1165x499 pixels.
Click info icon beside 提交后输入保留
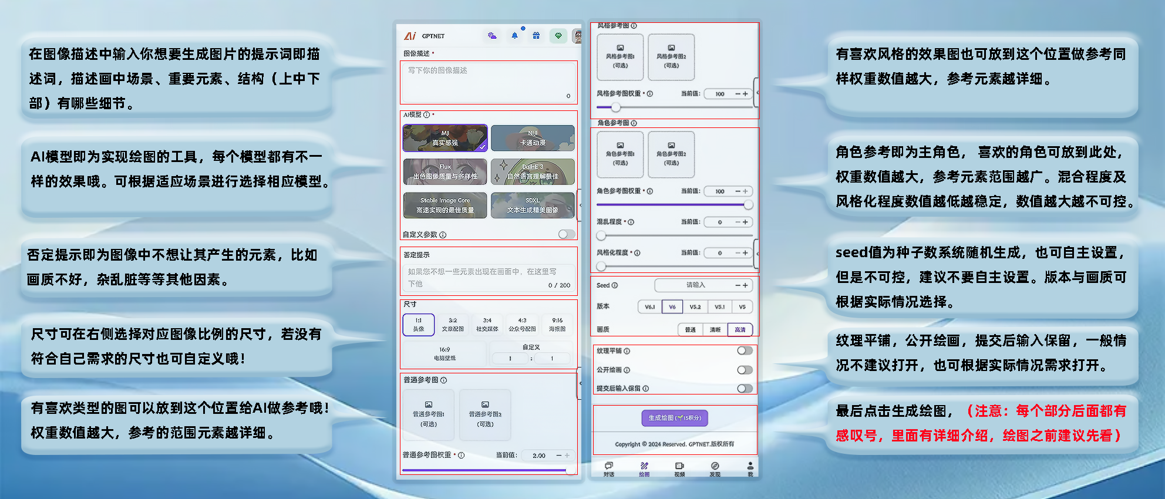coord(646,389)
